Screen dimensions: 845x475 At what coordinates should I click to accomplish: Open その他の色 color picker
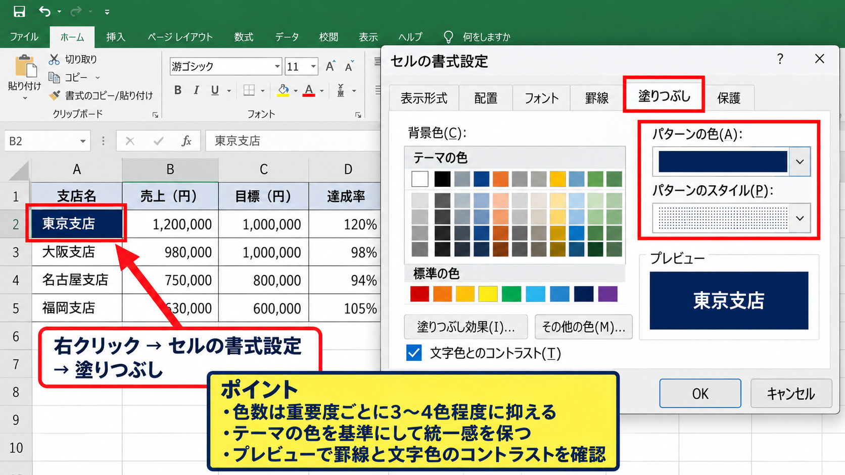point(584,327)
